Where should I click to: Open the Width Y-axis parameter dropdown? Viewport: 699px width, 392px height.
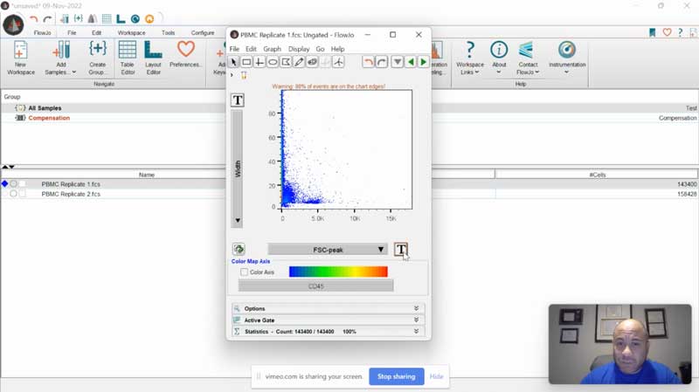pos(237,169)
